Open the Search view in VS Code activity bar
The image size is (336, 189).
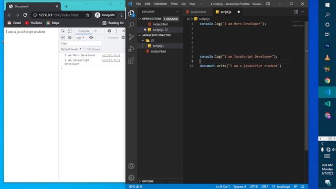click(131, 25)
